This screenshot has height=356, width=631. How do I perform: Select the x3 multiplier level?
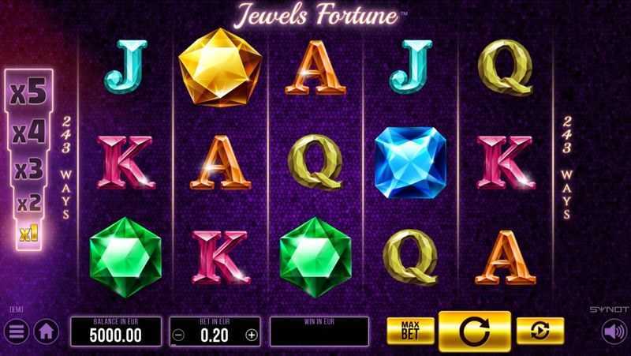(x=29, y=170)
